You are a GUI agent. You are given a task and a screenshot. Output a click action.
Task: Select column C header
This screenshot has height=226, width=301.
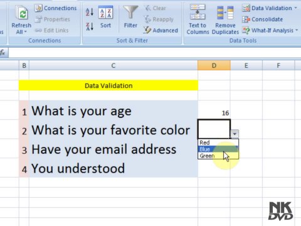click(114, 65)
